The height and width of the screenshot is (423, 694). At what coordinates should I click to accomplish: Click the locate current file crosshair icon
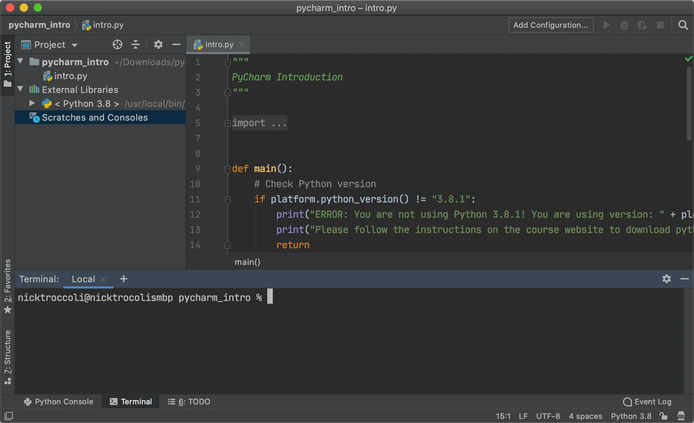(118, 44)
